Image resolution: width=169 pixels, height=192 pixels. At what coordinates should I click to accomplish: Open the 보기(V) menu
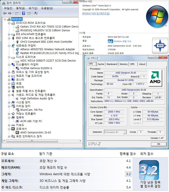point(33,8)
